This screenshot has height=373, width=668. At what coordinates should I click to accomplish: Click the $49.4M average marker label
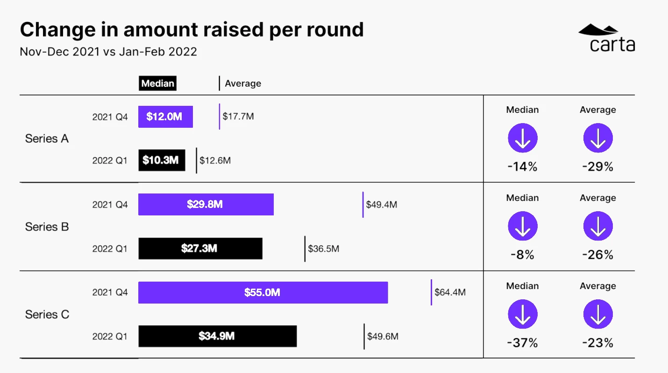point(381,205)
